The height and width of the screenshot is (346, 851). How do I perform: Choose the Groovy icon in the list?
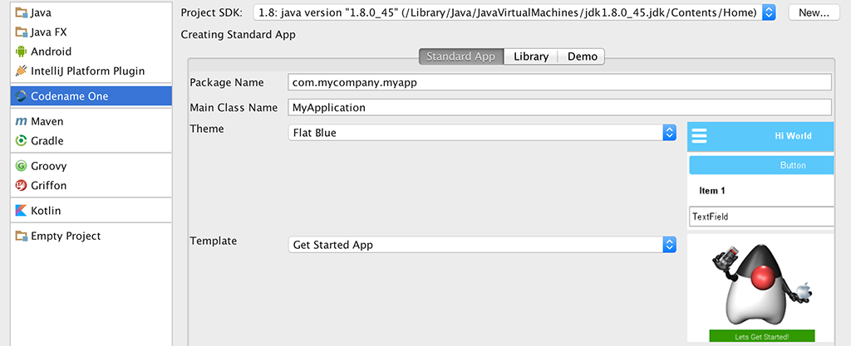[22, 166]
